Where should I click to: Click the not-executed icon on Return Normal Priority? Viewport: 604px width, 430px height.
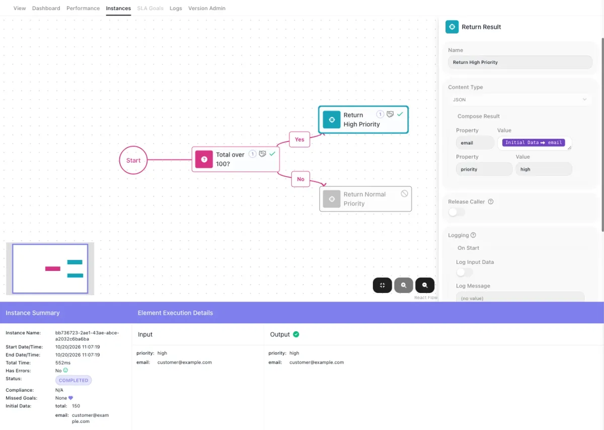(404, 193)
